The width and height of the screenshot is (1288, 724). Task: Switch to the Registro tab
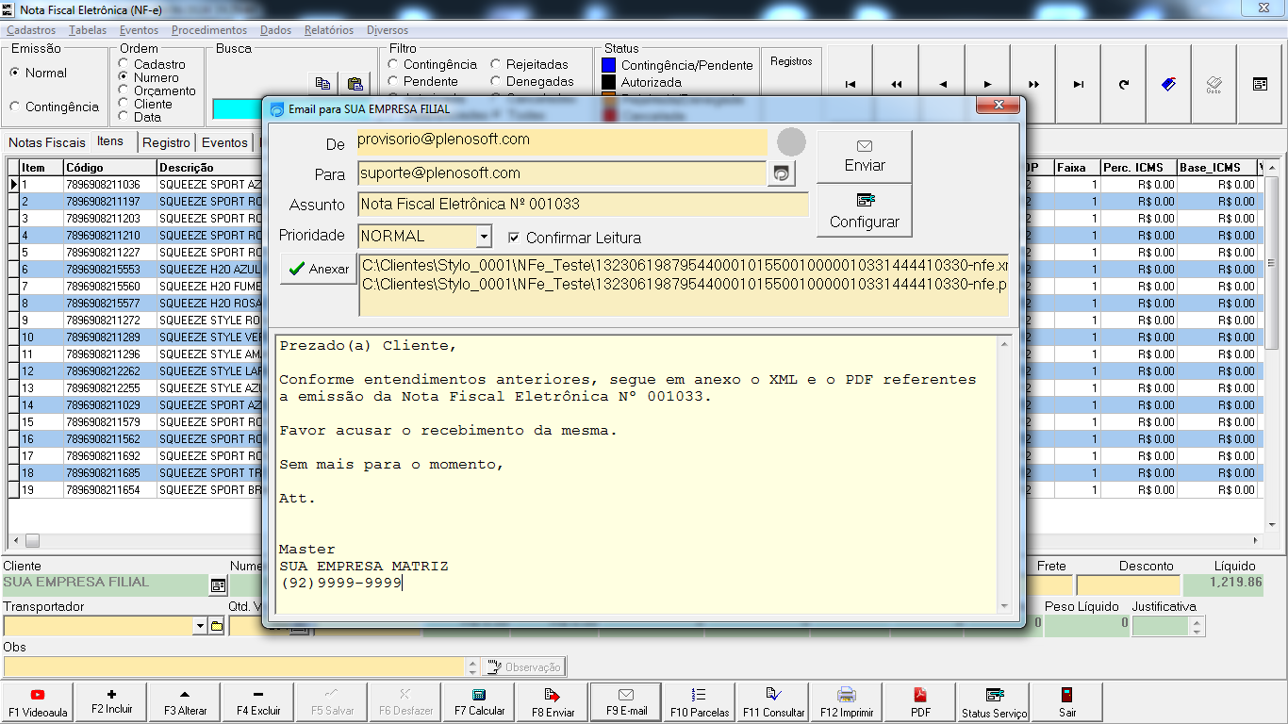coord(167,142)
